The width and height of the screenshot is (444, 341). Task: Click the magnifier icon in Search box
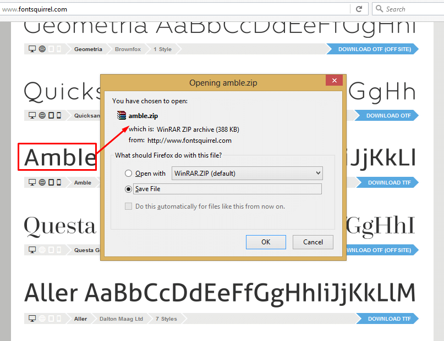point(379,9)
